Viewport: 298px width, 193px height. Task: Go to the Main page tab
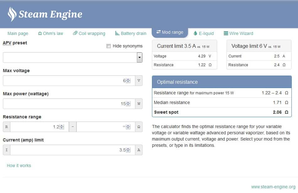[18, 33]
